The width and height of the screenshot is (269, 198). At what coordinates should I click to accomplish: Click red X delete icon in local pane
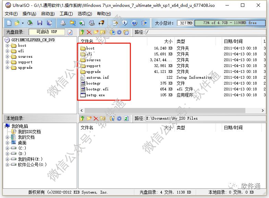(96, 119)
